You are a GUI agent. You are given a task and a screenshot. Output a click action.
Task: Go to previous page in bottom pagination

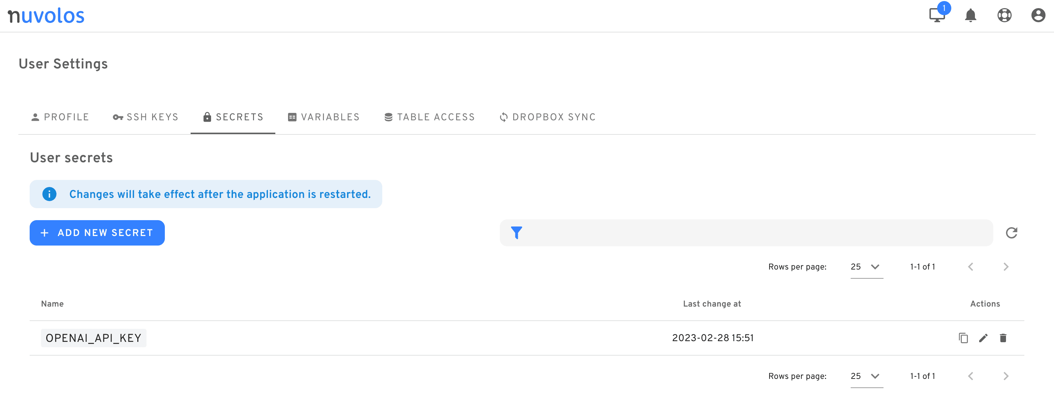point(971,376)
